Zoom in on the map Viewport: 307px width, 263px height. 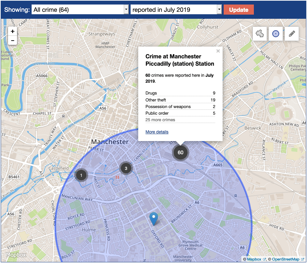click(x=13, y=31)
